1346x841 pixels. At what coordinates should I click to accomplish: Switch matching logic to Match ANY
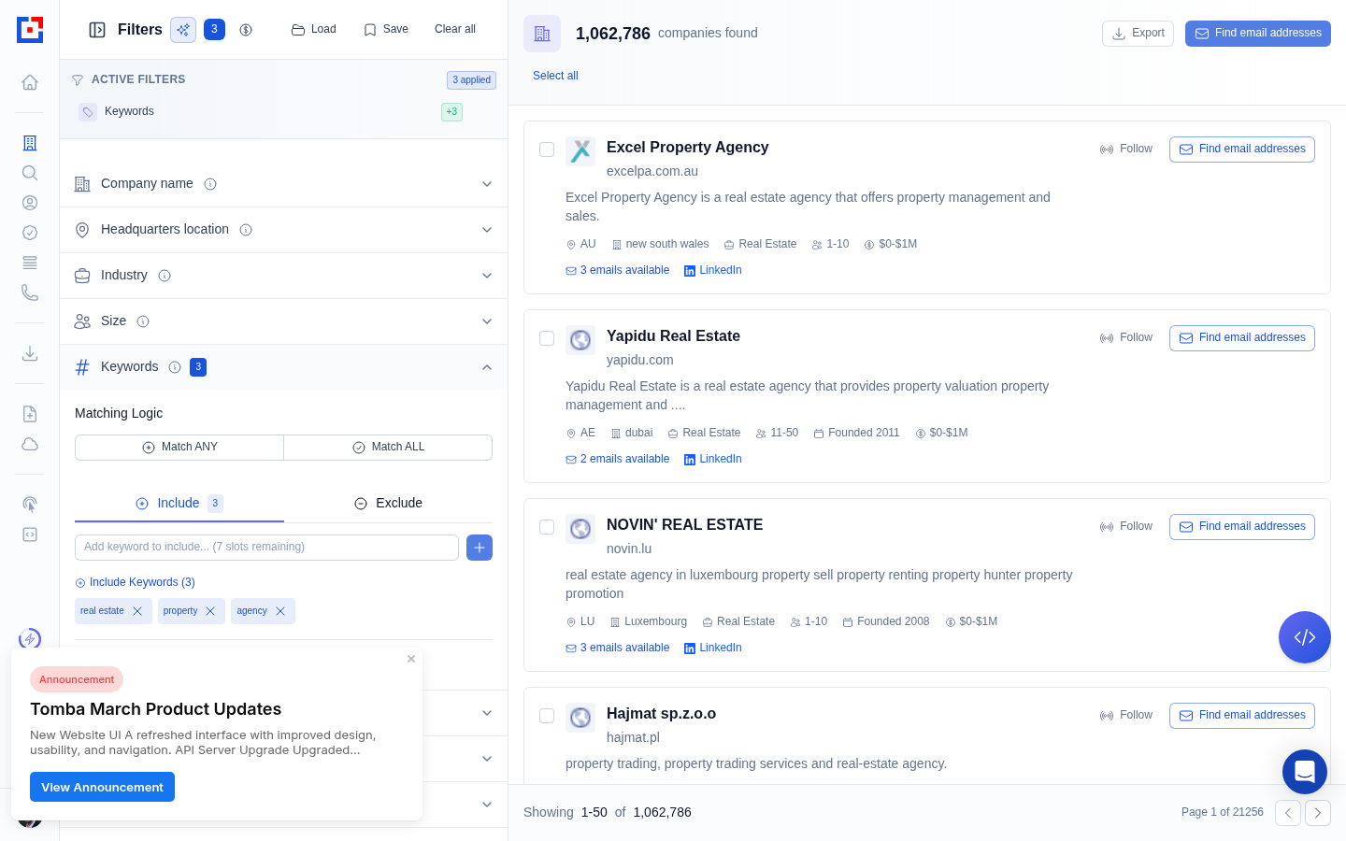click(x=179, y=448)
